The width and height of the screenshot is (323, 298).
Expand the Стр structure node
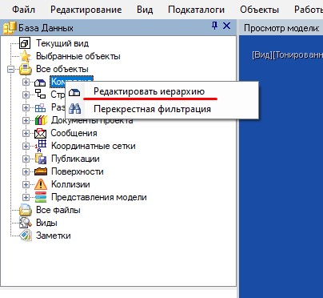point(26,95)
